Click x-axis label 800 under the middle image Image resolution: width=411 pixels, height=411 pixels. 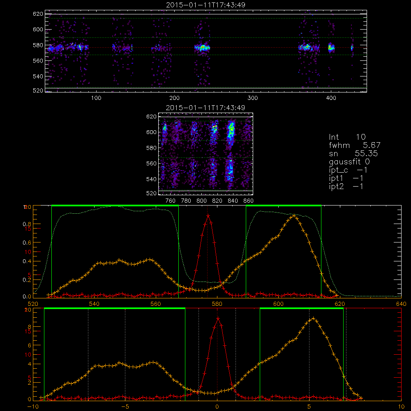click(x=202, y=201)
